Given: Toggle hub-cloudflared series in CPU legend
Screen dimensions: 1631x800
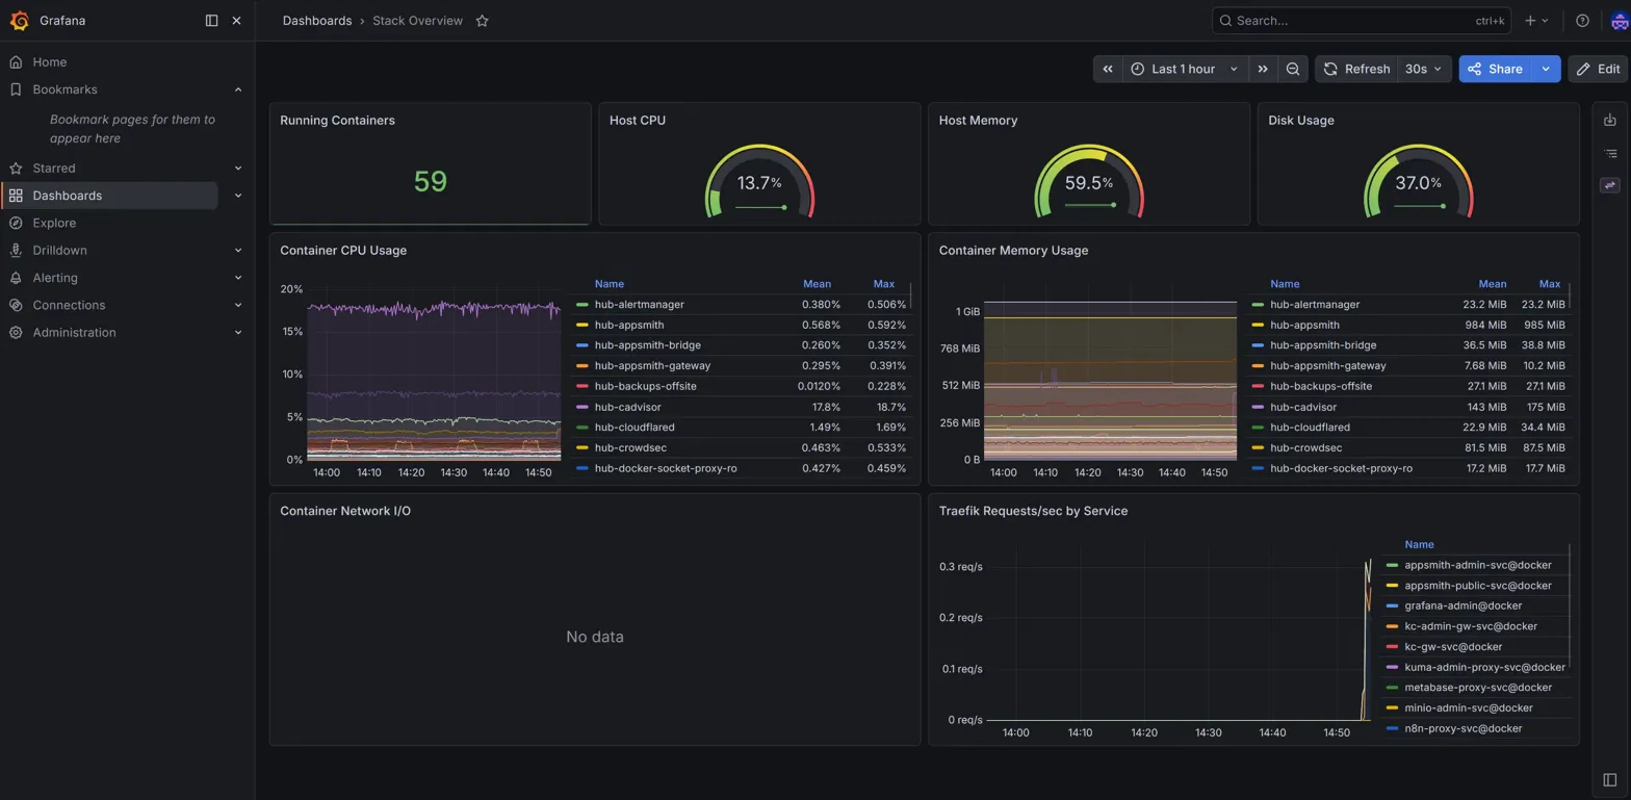Looking at the screenshot, I should 634,427.
